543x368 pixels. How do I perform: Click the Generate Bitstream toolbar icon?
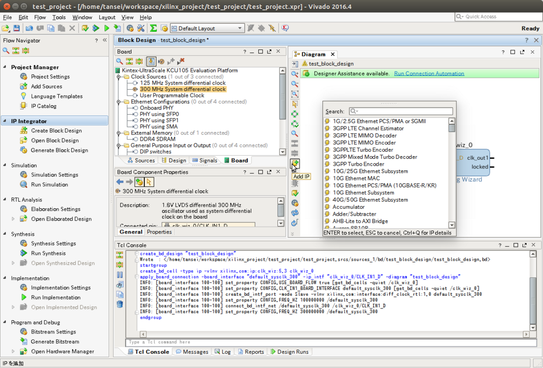click(117, 29)
